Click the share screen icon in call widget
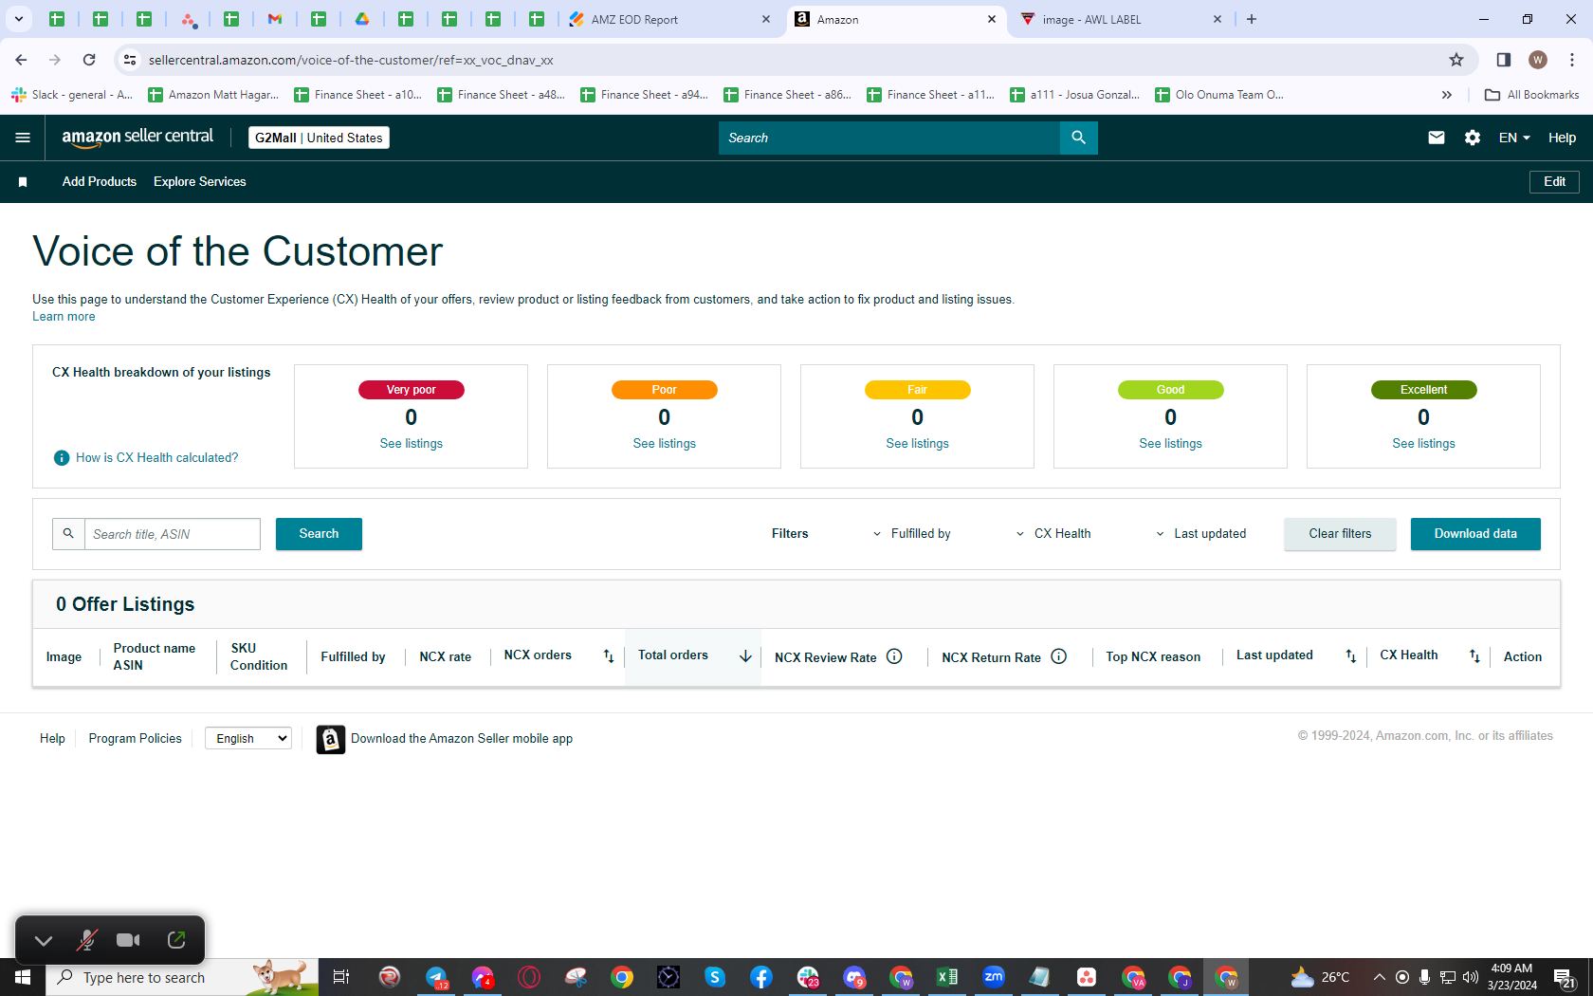The height and width of the screenshot is (996, 1593). click(176, 940)
